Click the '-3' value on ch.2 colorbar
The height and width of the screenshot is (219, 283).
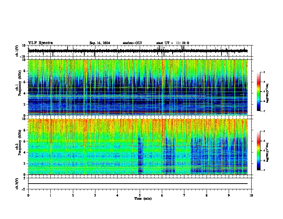(263, 131)
